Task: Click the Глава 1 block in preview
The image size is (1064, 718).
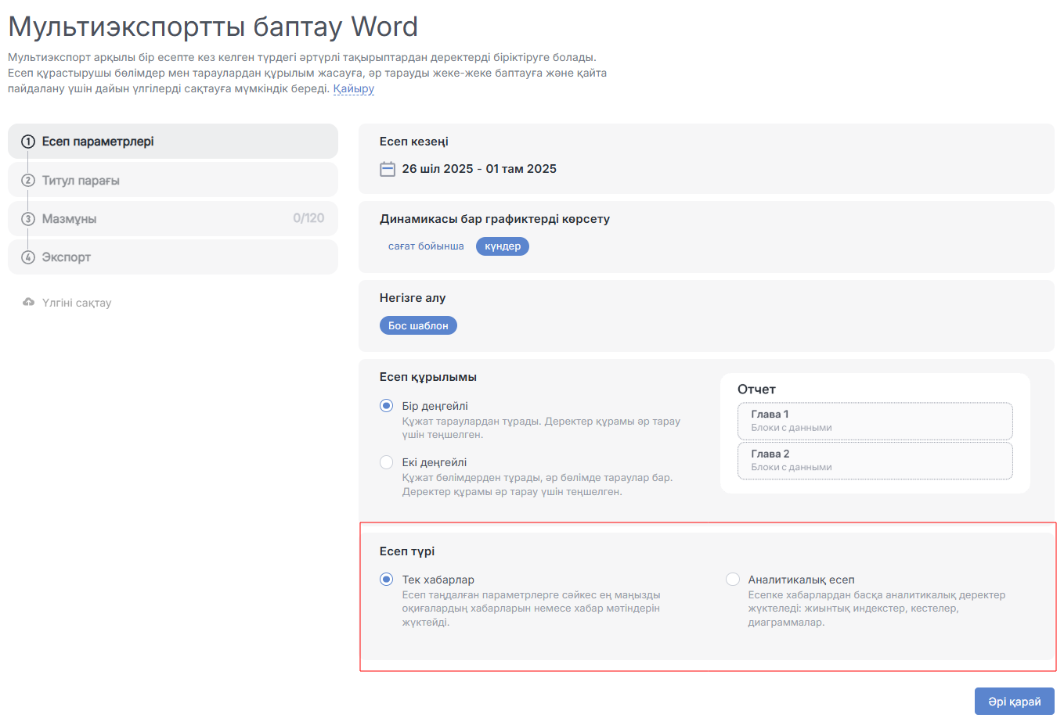Action: (875, 421)
